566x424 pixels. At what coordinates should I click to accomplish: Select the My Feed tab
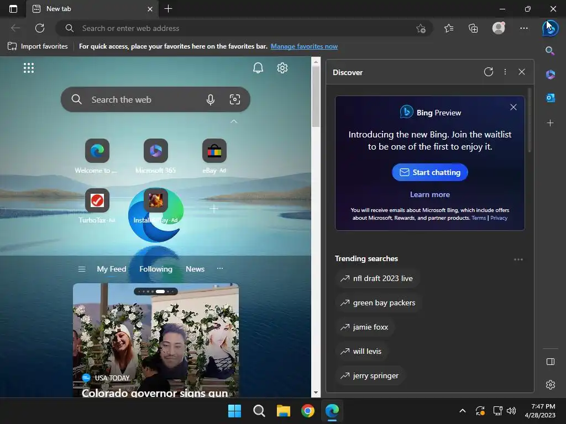(x=112, y=269)
